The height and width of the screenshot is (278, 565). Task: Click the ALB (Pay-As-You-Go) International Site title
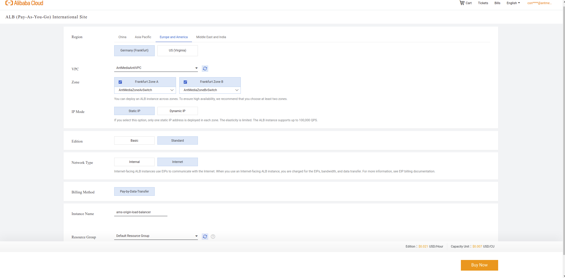46,17
